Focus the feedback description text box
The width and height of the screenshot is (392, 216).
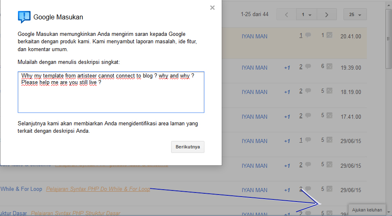(111, 92)
